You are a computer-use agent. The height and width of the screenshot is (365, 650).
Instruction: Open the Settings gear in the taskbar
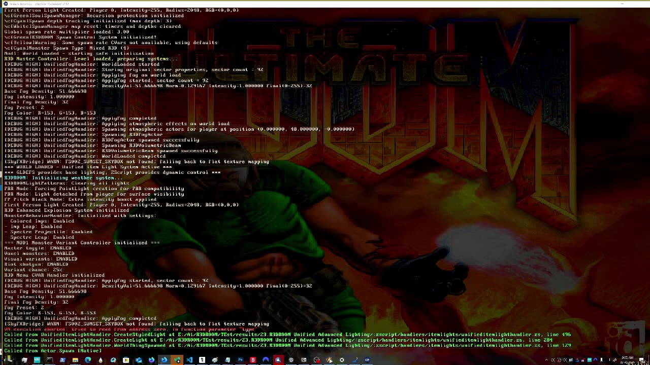click(342, 360)
